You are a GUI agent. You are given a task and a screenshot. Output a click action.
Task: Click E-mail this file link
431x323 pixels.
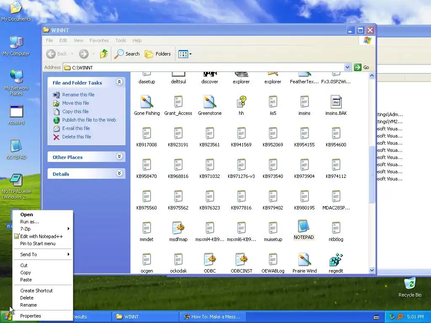point(76,128)
